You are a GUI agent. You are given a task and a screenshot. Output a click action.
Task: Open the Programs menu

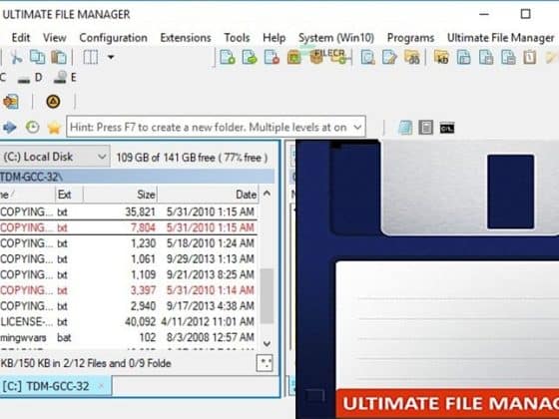(x=410, y=38)
